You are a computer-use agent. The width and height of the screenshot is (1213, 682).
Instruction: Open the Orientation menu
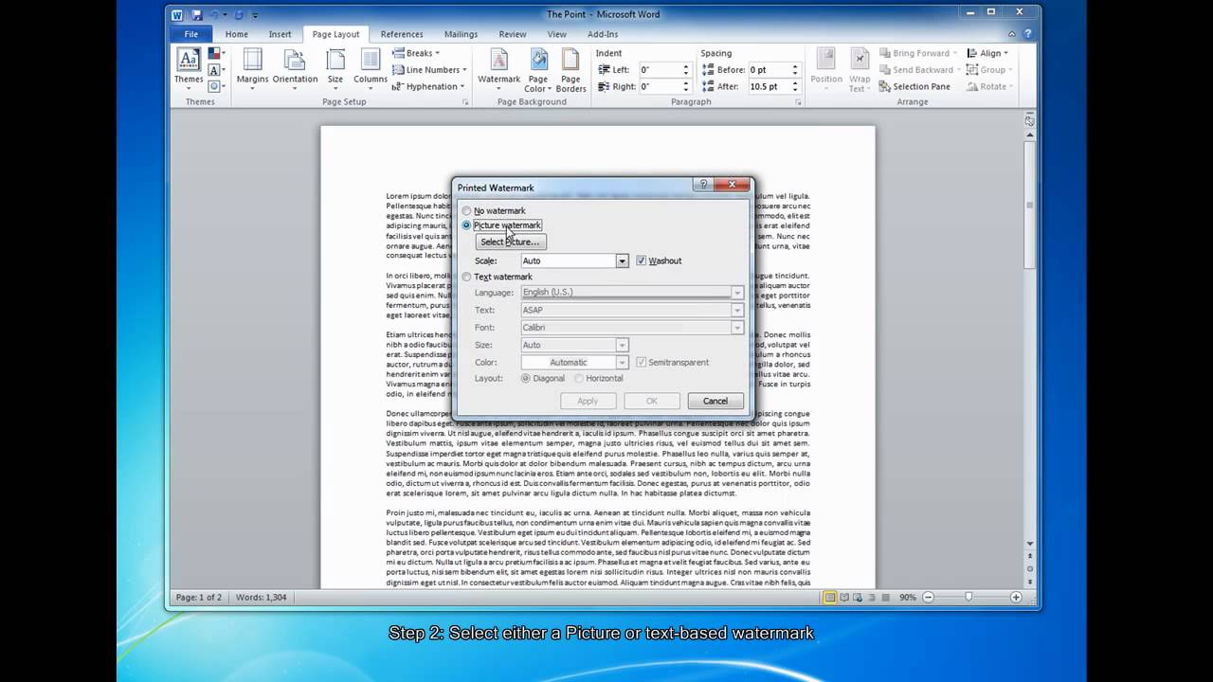295,70
